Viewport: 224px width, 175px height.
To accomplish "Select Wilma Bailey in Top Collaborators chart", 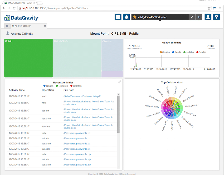I will click(x=188, y=98).
